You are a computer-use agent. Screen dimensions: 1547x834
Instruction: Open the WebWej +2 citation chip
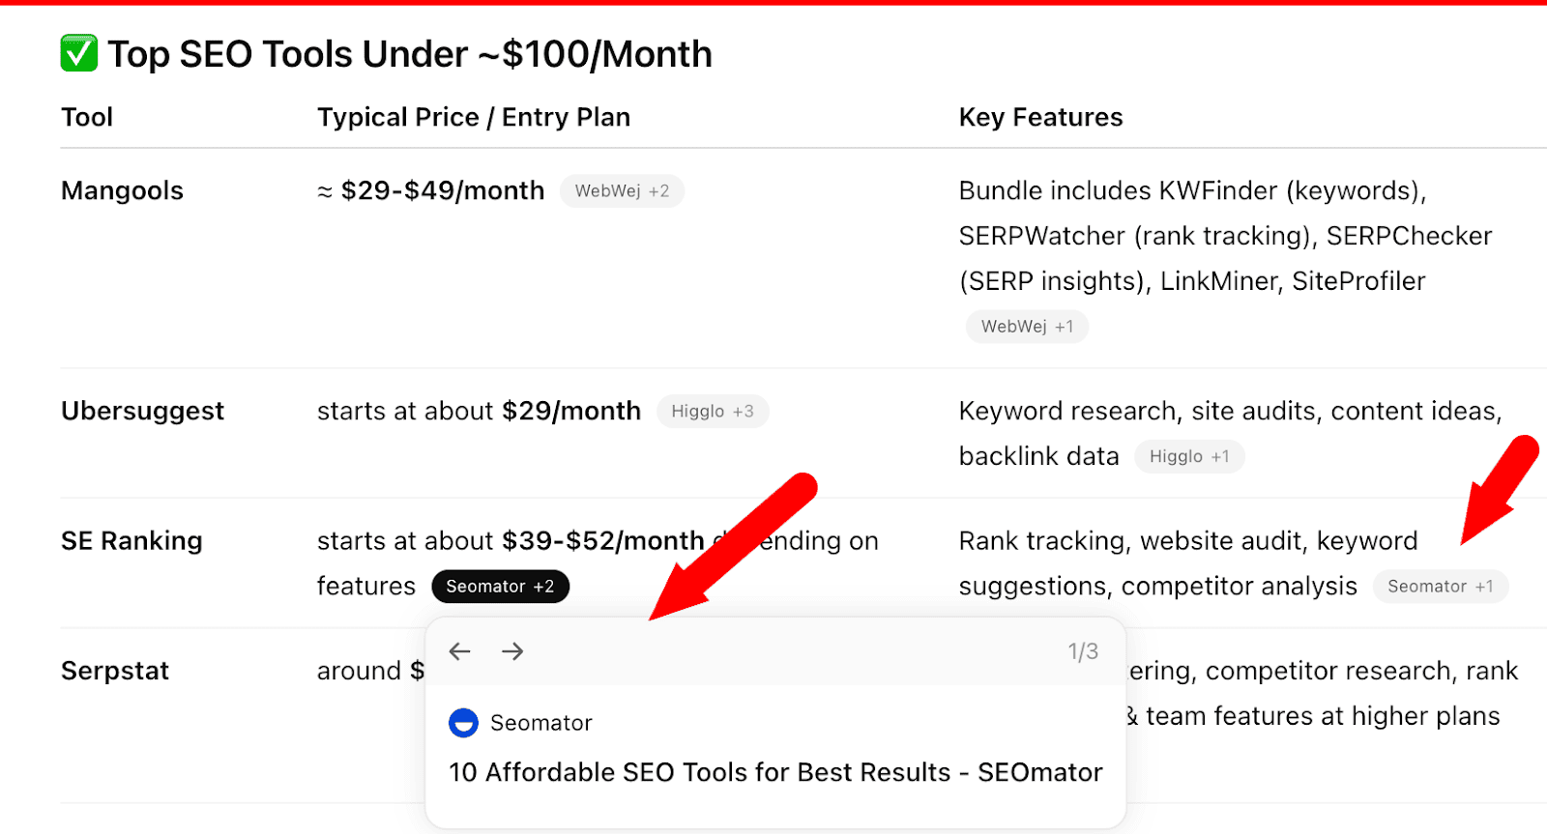(622, 191)
